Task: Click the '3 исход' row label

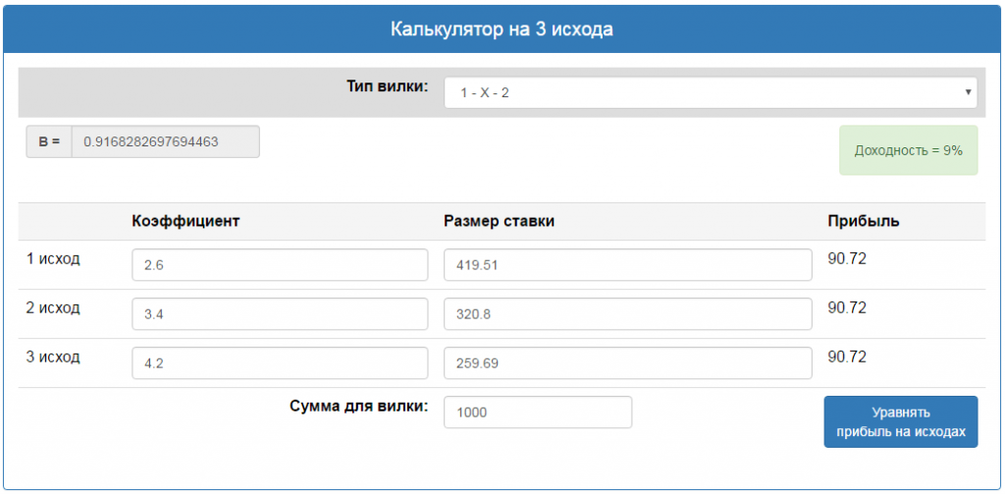Action: point(53,357)
